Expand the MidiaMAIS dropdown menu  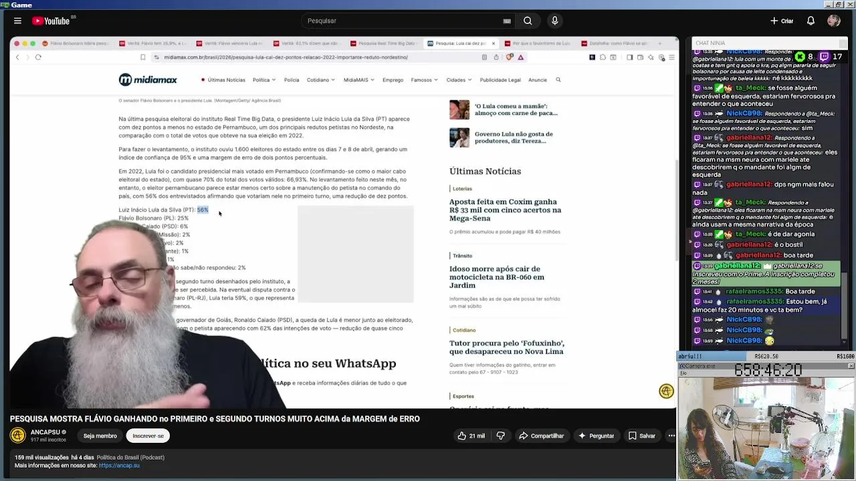click(359, 80)
